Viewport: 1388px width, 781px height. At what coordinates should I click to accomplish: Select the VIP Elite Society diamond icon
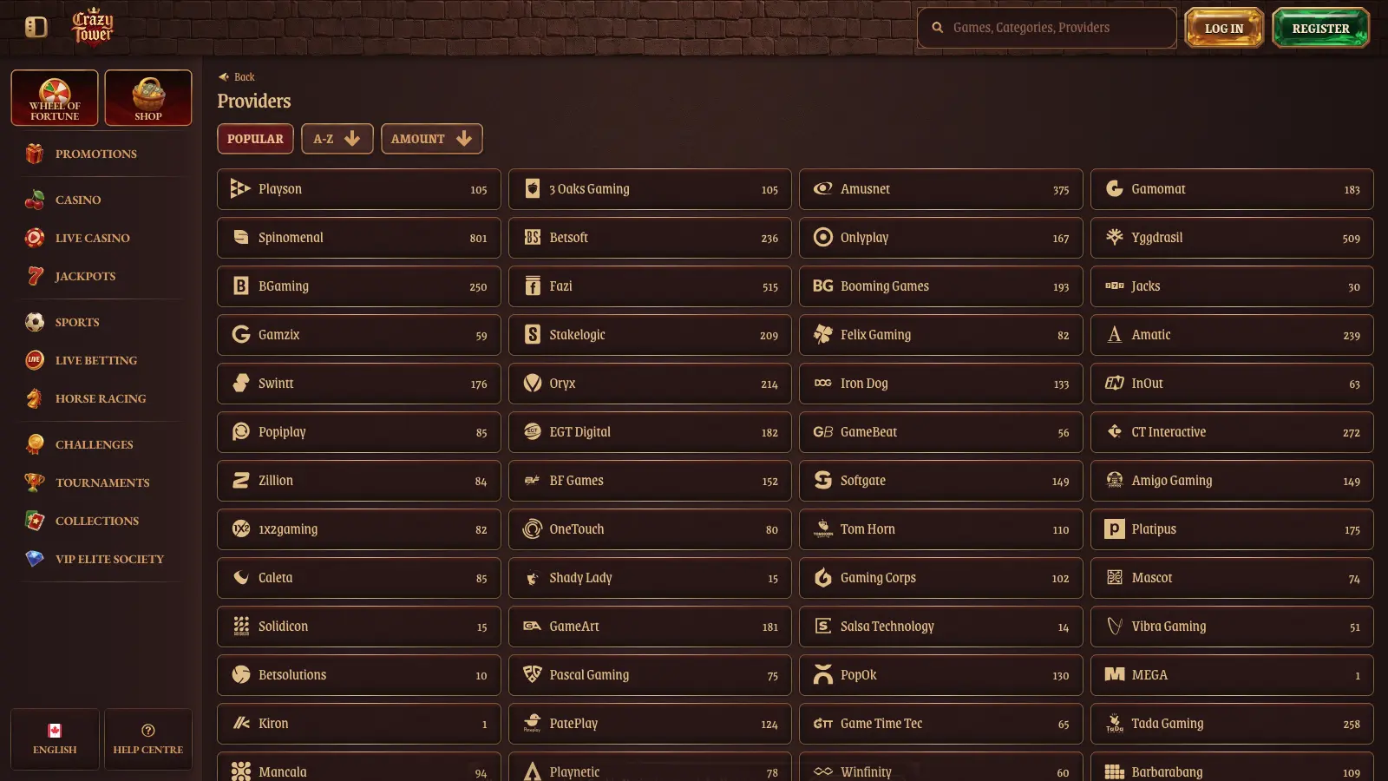(35, 559)
